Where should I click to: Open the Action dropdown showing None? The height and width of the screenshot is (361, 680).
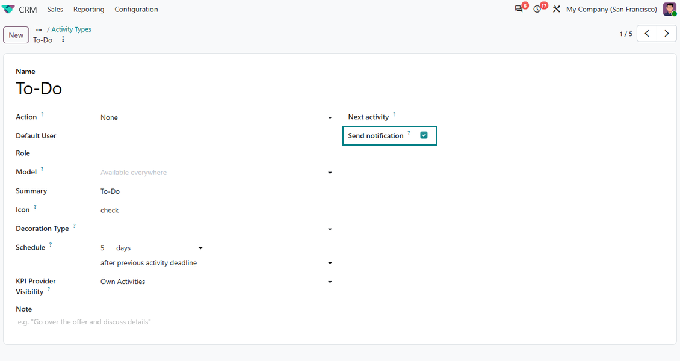point(217,117)
